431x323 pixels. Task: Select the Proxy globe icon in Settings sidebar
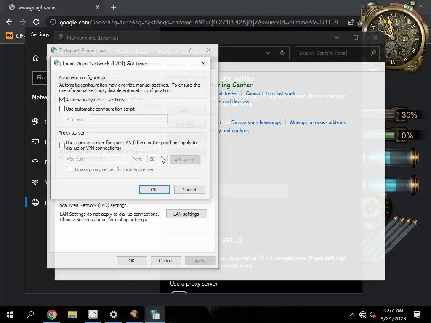point(35,202)
